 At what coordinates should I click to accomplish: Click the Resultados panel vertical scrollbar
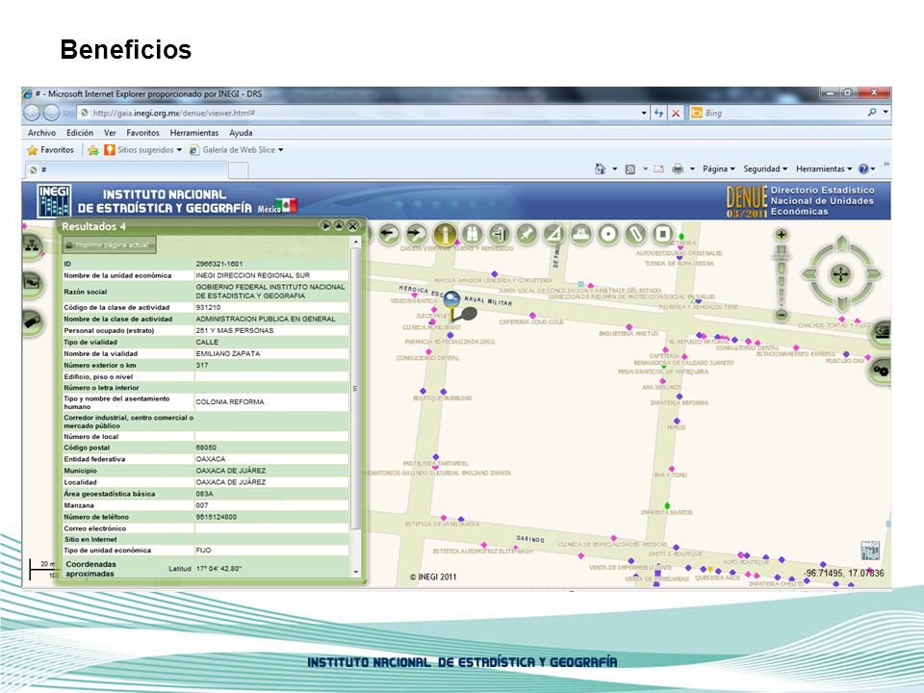pos(355,389)
